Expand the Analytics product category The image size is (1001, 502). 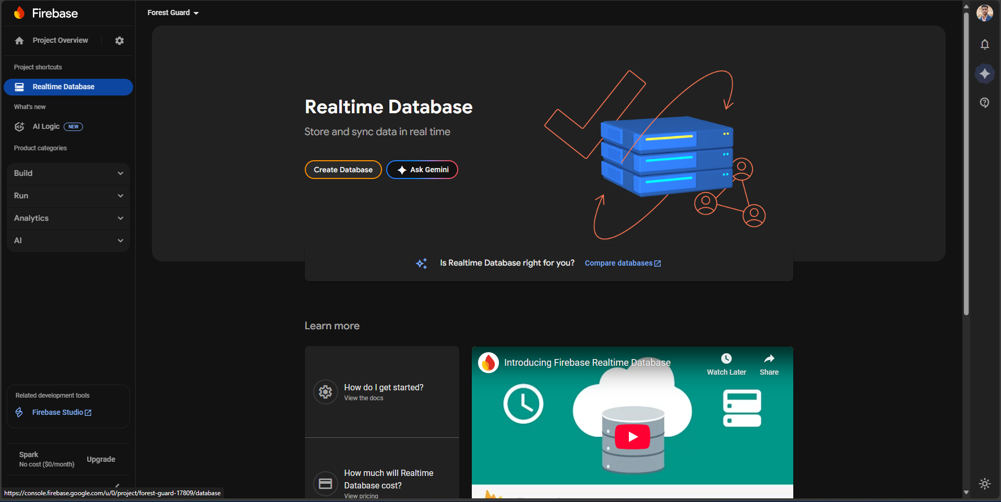[x=68, y=218]
